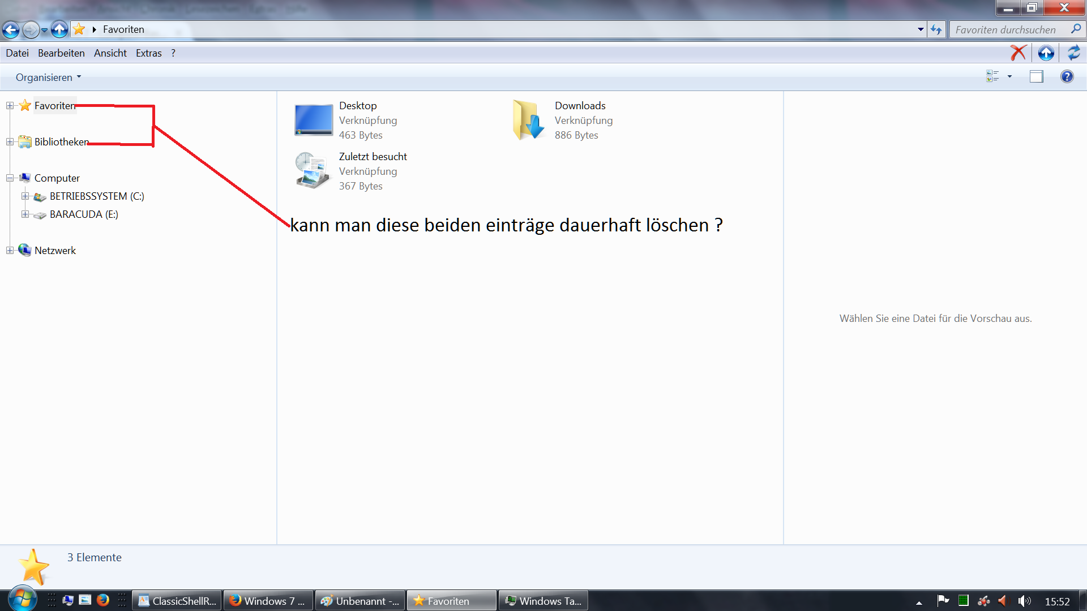Viewport: 1087px width, 611px height.
Task: Click the change view icon
Action: pyautogui.click(x=992, y=76)
